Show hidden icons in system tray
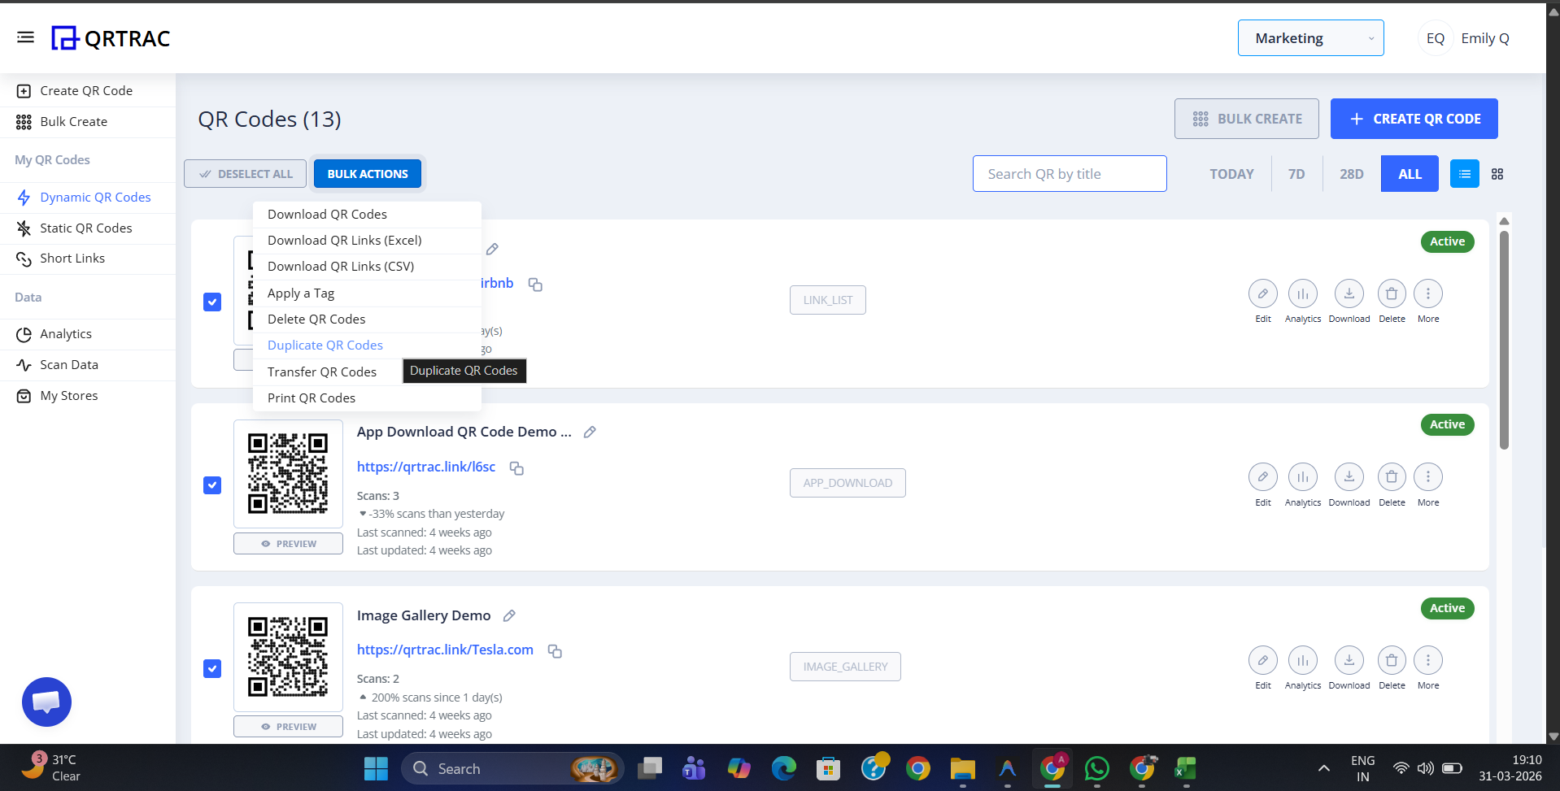The width and height of the screenshot is (1560, 791). (1323, 767)
